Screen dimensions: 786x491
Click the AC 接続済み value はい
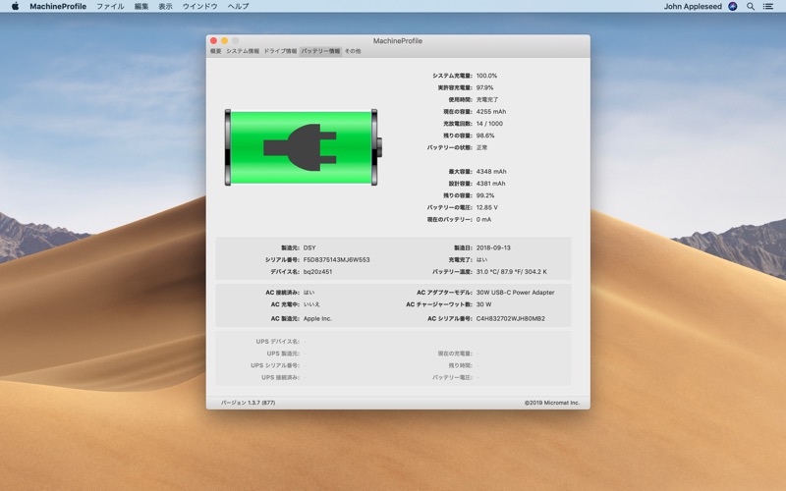tap(309, 293)
